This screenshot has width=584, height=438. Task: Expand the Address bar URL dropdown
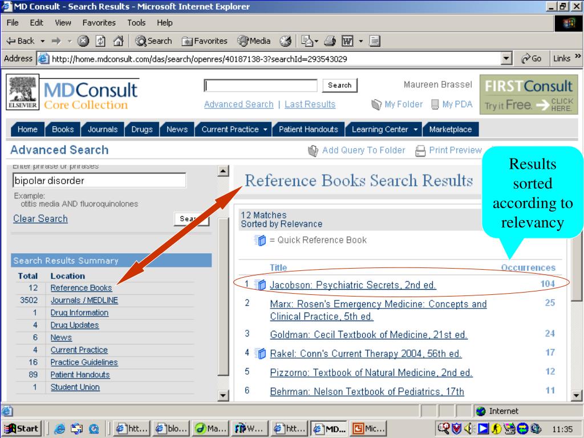[506, 59]
